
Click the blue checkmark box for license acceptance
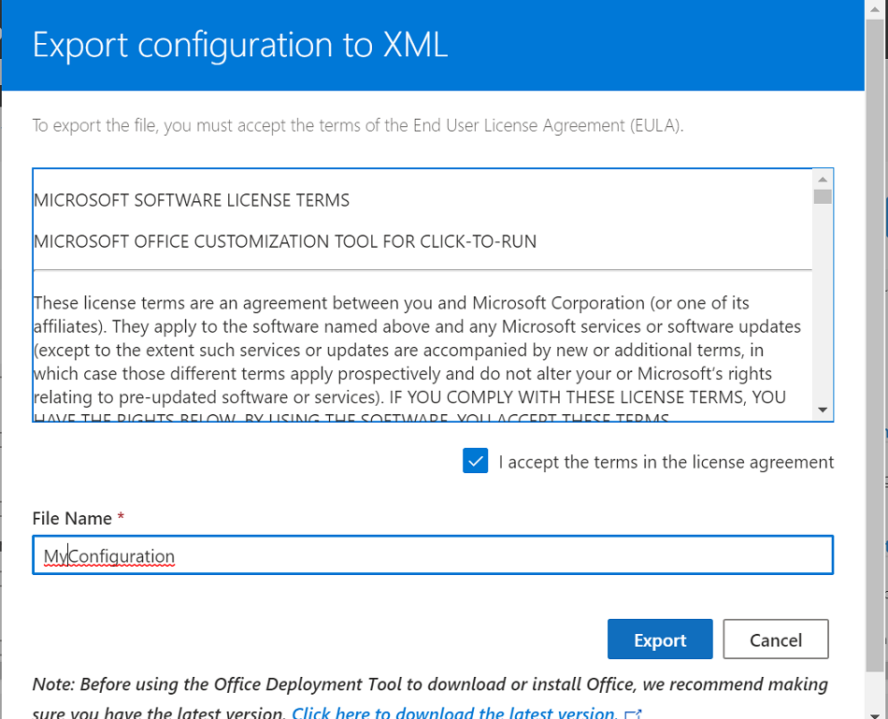point(475,461)
